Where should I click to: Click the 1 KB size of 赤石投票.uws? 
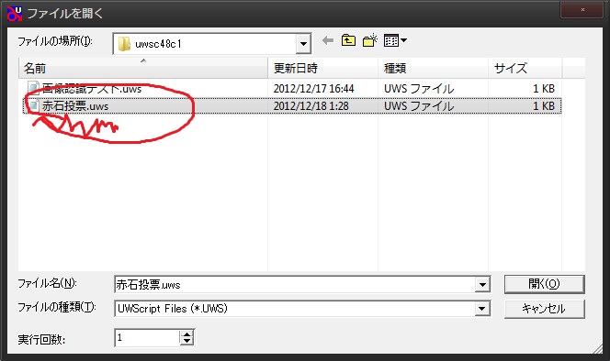pyautogui.click(x=544, y=106)
